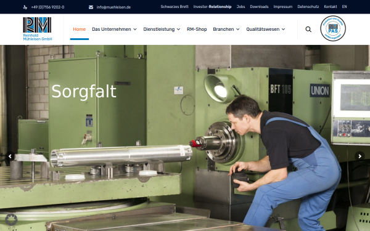Open Qualitätswesen menu
Viewport: 370px width, 231px height.
coord(263,29)
